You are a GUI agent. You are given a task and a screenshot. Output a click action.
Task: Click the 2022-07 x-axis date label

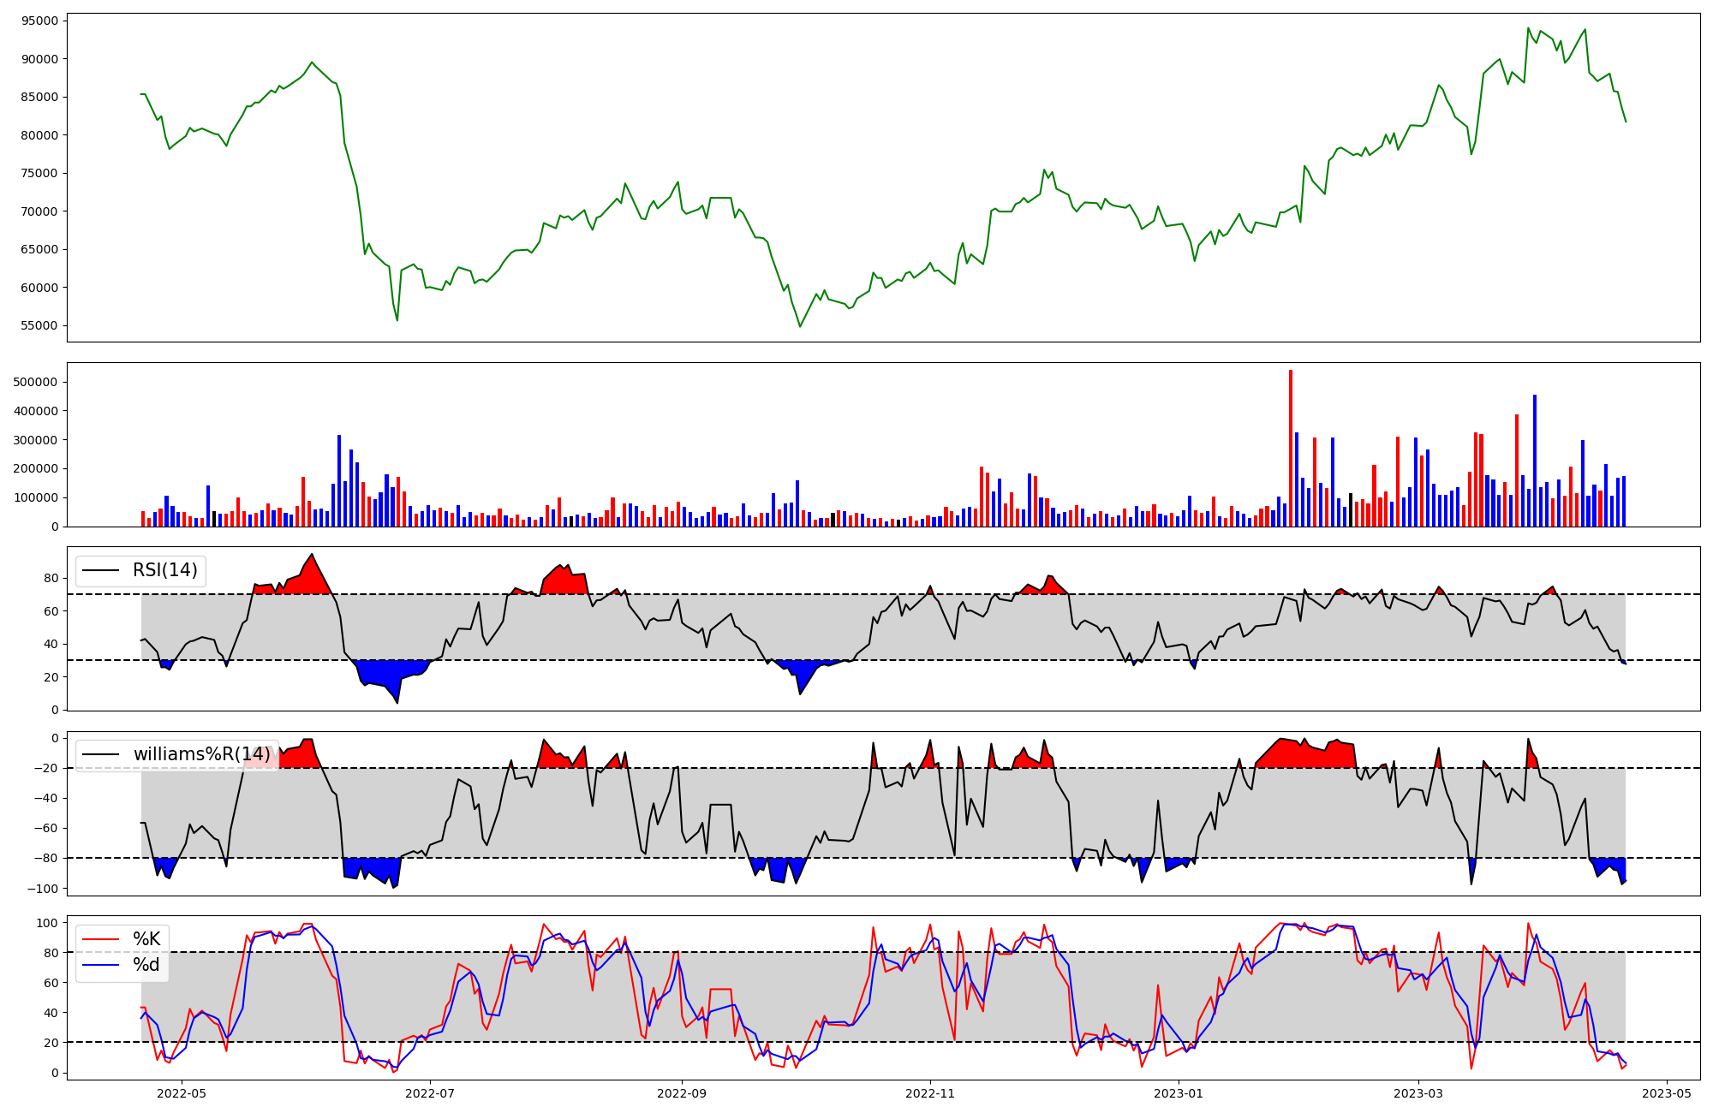[x=429, y=1093]
